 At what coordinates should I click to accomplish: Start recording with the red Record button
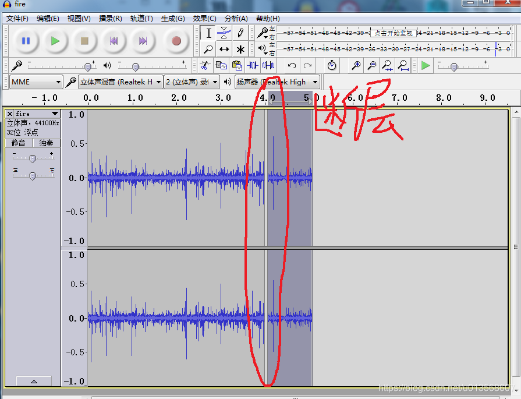click(176, 41)
